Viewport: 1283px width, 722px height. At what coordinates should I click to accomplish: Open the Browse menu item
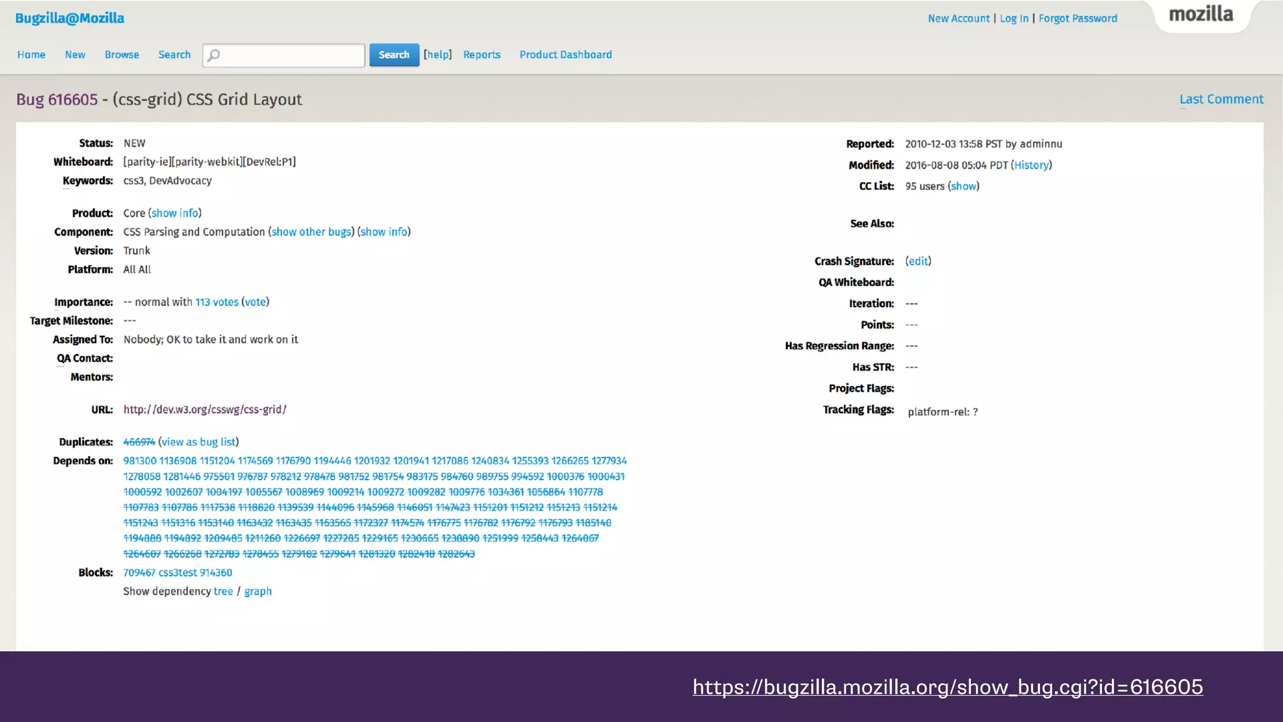122,55
